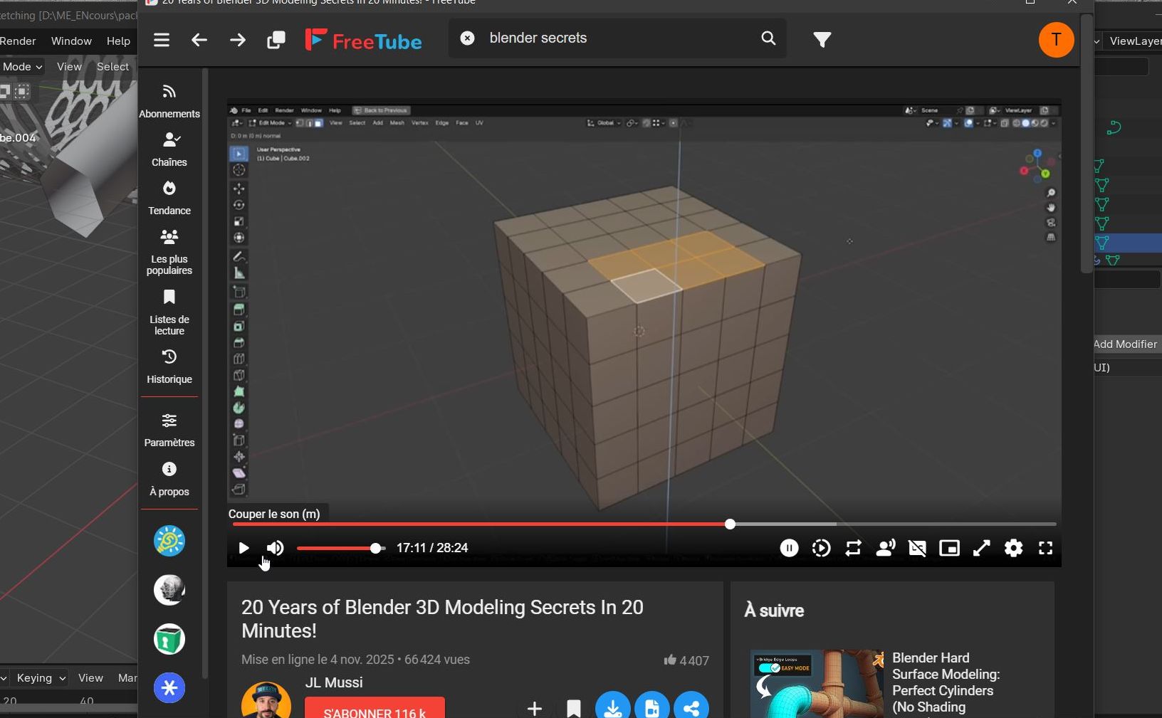Image resolution: width=1162 pixels, height=718 pixels.
Task: Click the search magnifier icon
Action: click(768, 38)
